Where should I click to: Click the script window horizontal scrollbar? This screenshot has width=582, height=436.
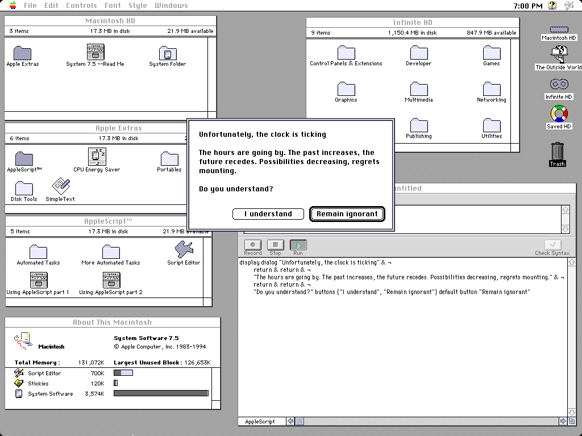426,421
